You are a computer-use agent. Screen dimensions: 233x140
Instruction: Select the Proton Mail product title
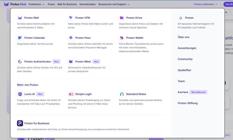[32, 18]
